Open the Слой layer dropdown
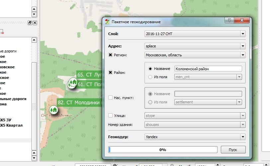The width and height of the screenshot is (270, 166). (x=195, y=34)
